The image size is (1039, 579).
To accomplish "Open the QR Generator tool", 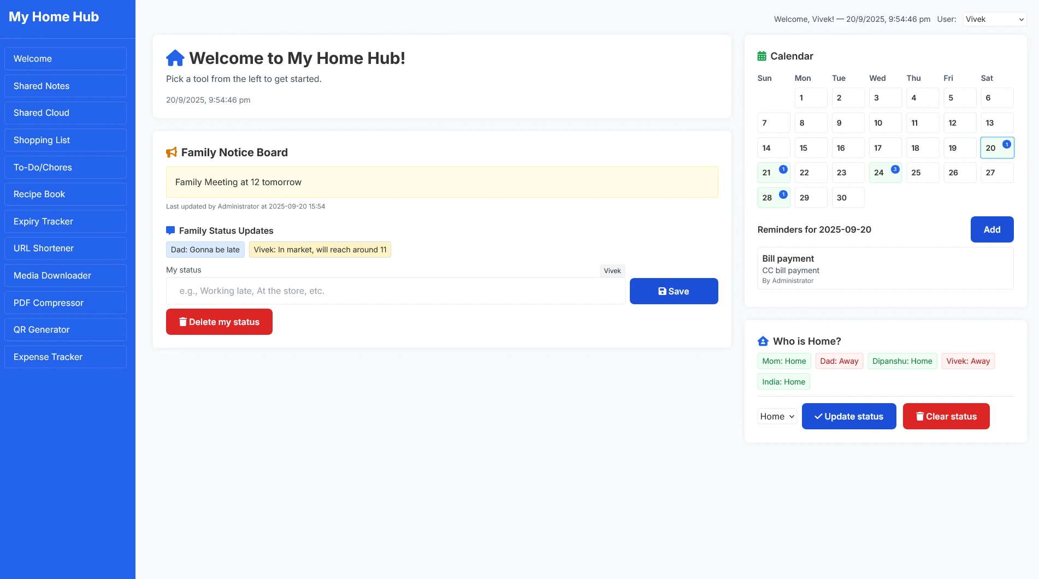I will pyautogui.click(x=66, y=329).
